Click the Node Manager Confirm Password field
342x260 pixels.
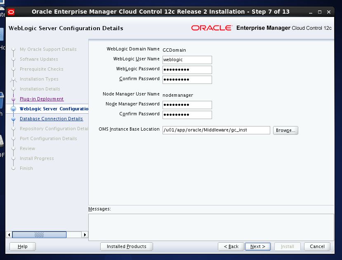point(187,115)
